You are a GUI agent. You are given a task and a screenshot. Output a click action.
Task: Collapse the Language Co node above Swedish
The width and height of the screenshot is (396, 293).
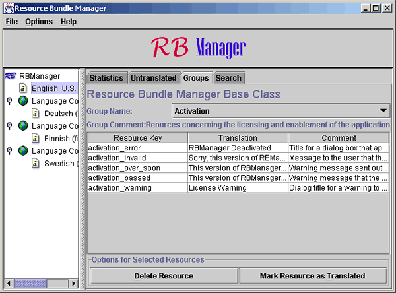(9, 151)
